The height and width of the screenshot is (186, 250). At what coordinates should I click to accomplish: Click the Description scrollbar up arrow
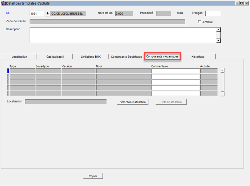pyautogui.click(x=218, y=30)
